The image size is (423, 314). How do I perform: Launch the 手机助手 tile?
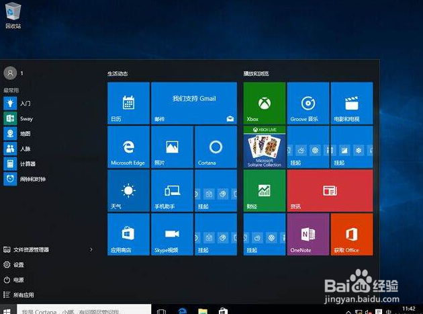pos(172,191)
